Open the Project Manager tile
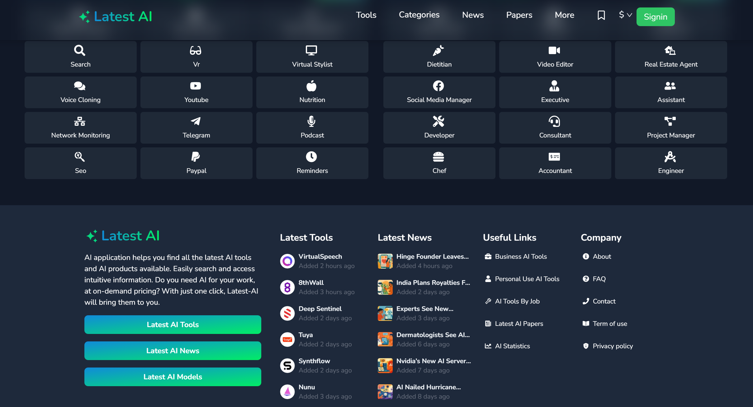Viewport: 753px width, 407px height. tap(671, 128)
